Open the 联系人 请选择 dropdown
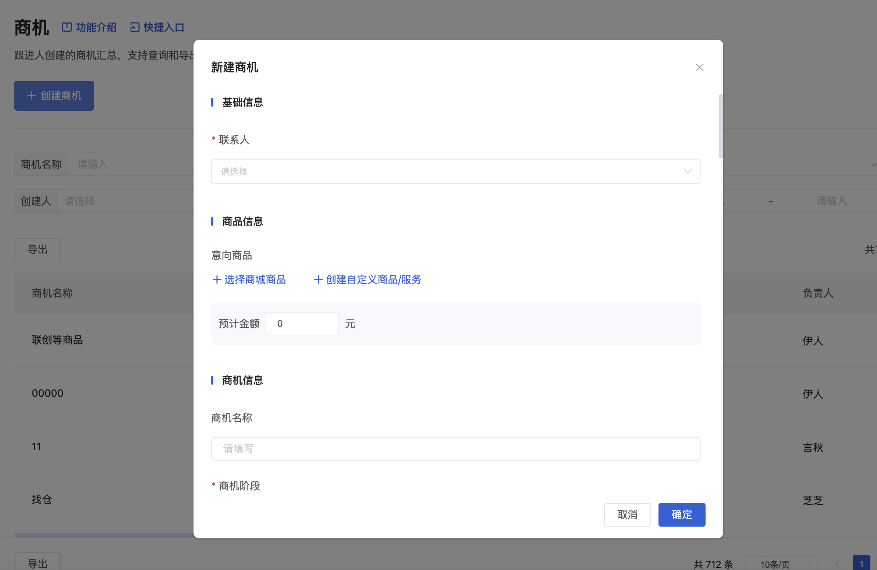 pos(455,171)
